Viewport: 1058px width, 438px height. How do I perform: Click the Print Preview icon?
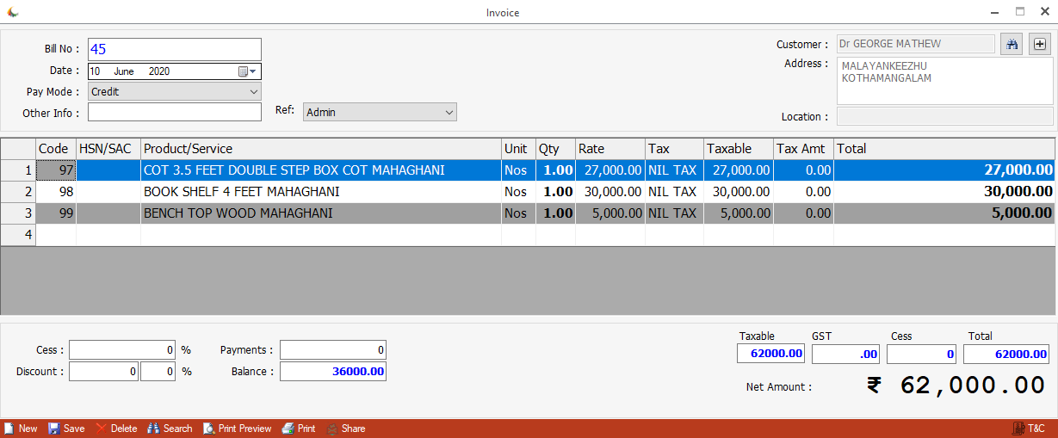tap(208, 429)
